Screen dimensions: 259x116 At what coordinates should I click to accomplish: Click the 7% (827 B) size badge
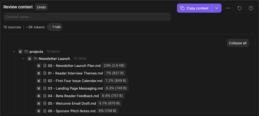115,73
